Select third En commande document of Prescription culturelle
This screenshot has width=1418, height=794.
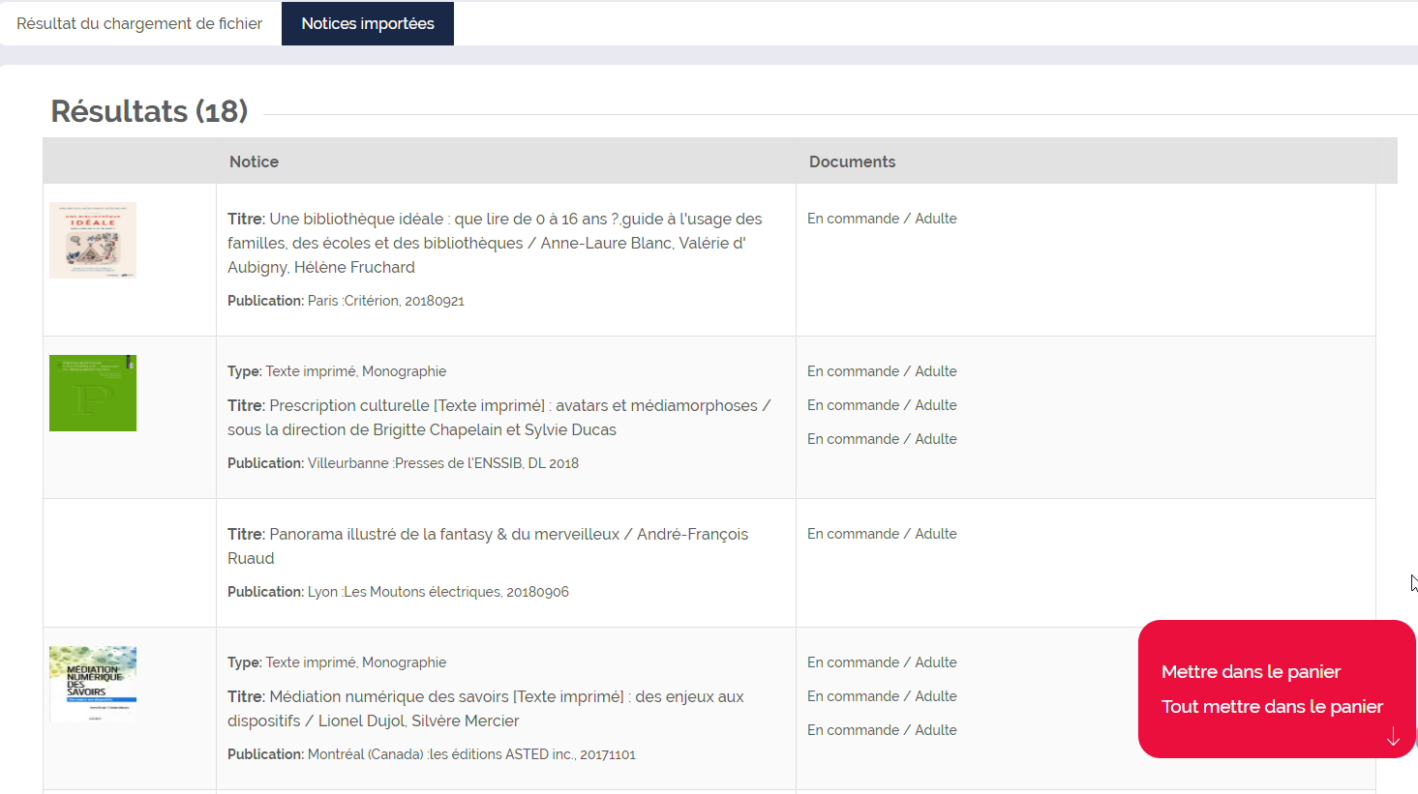click(882, 439)
